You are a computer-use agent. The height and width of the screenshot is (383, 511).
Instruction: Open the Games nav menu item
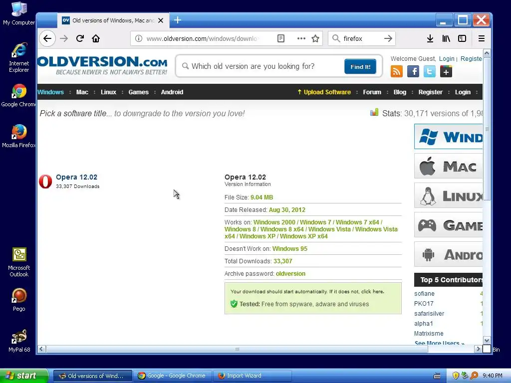click(x=139, y=92)
